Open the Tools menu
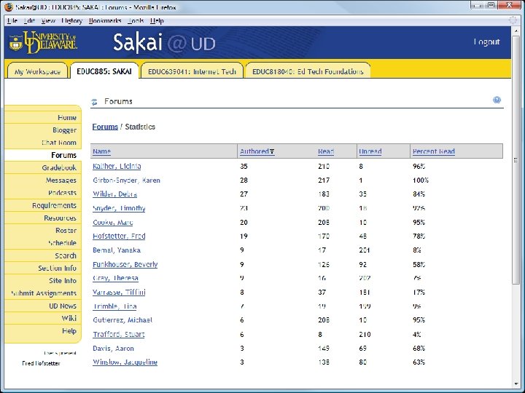The image size is (525, 393). click(x=136, y=20)
